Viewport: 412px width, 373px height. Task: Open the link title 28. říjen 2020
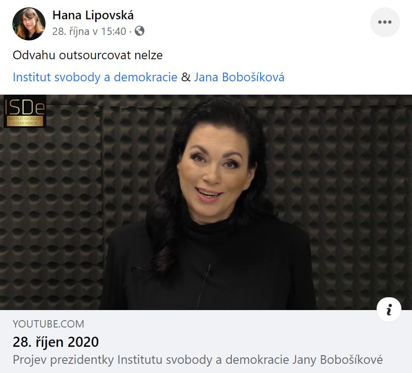click(56, 342)
